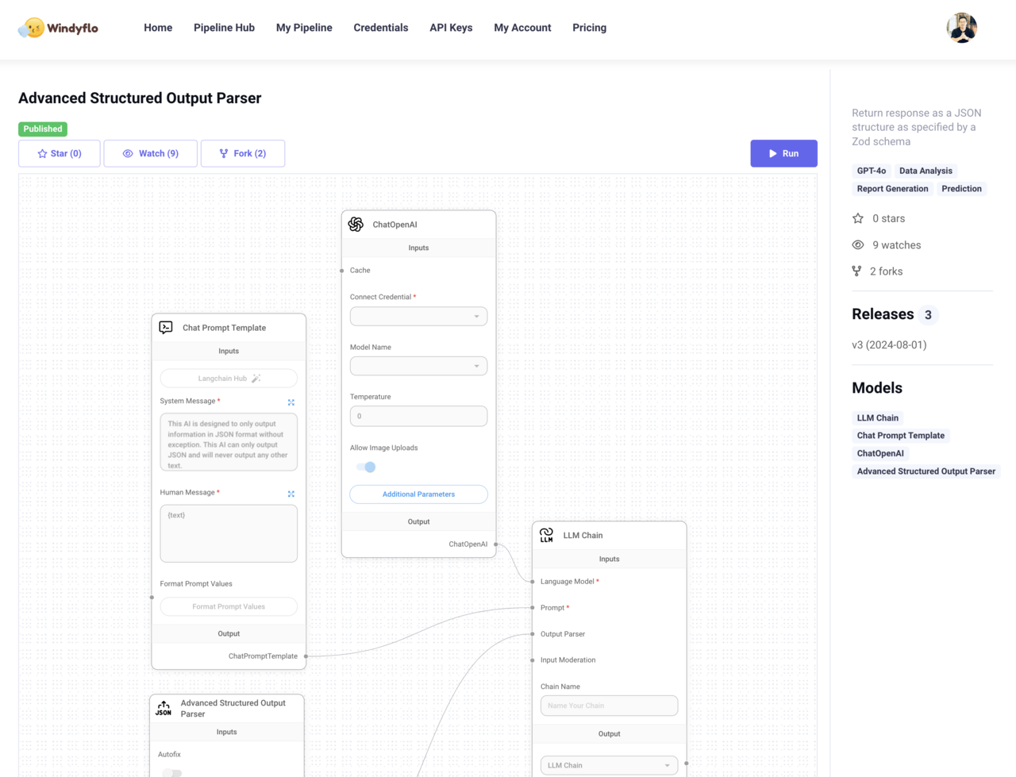
Task: Navigate to Credentials
Action: pos(381,28)
